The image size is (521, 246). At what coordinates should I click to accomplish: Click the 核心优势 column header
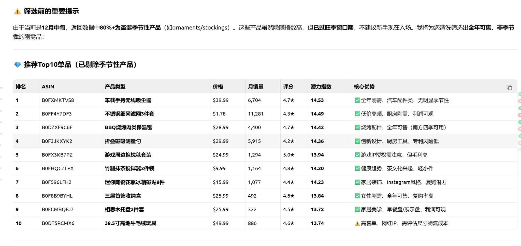coord(364,86)
